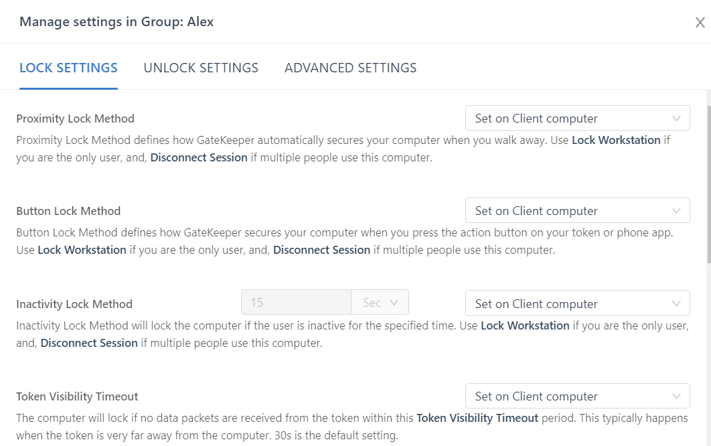Switch to the Unlock Settings tab
Image resolution: width=711 pixels, height=446 pixels.
click(x=201, y=68)
